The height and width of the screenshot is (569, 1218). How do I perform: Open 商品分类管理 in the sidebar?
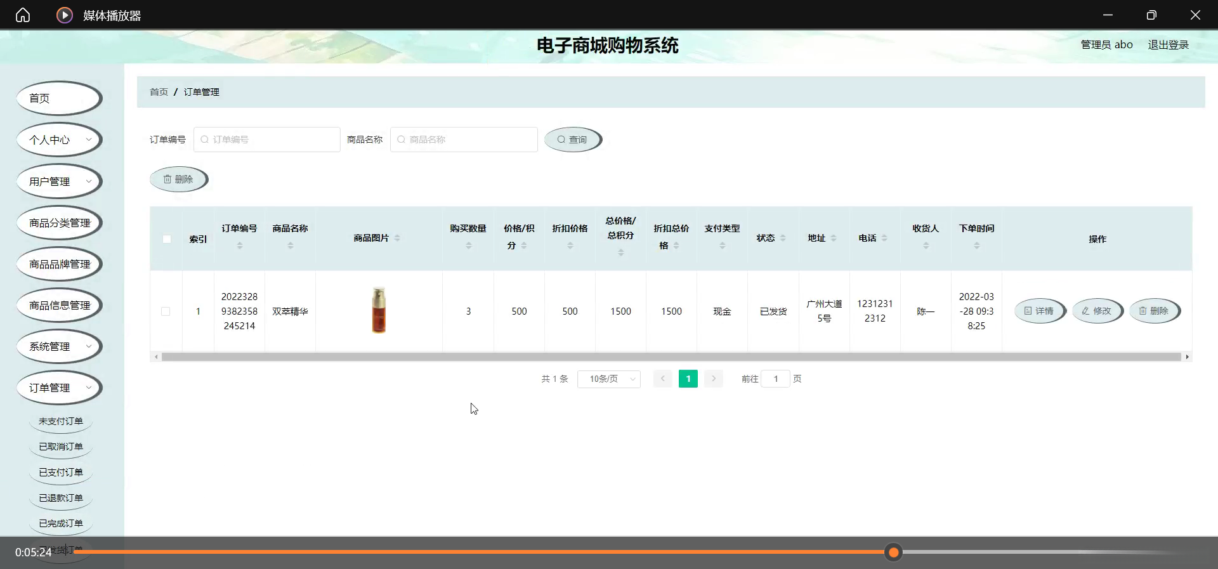tap(59, 223)
